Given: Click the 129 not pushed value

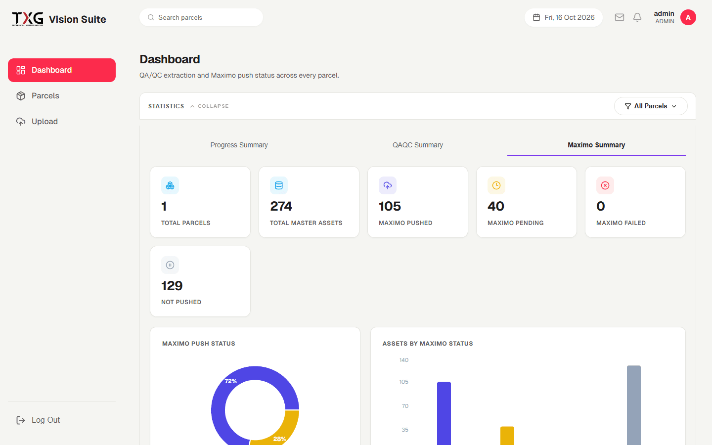Looking at the screenshot, I should [172, 286].
